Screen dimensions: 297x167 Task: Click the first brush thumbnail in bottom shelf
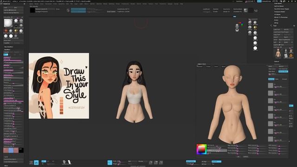pyautogui.click(x=64, y=162)
